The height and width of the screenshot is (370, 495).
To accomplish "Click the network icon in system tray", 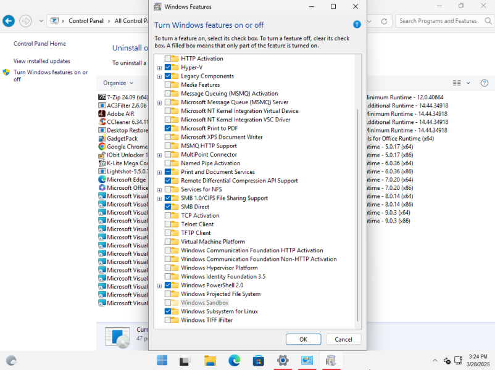I will [x=458, y=360].
